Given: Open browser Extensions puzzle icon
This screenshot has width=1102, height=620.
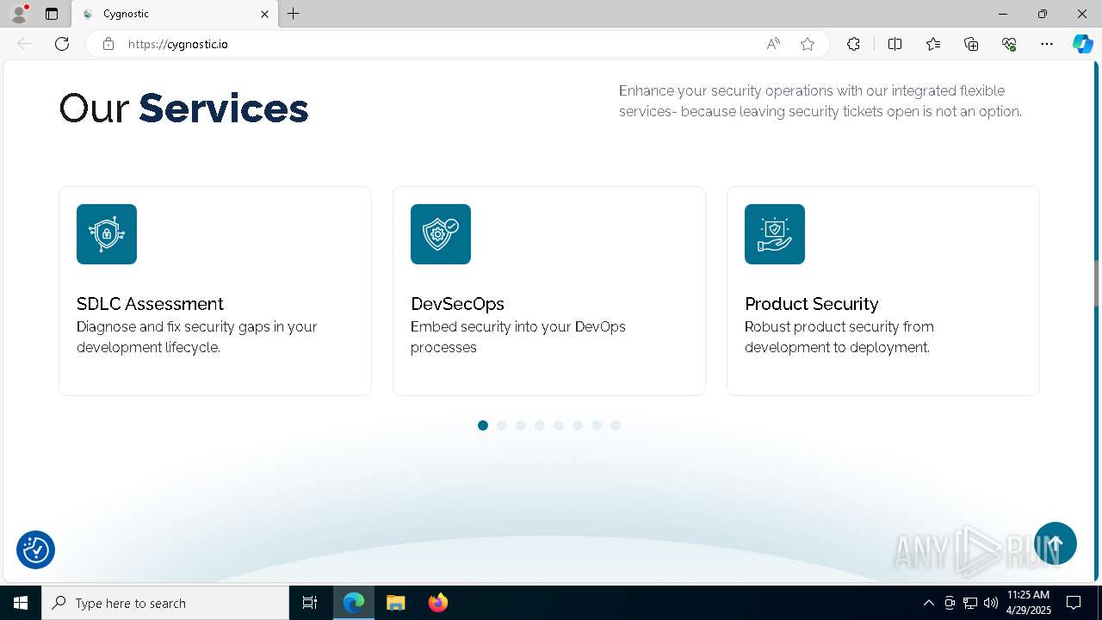Looking at the screenshot, I should tap(853, 44).
